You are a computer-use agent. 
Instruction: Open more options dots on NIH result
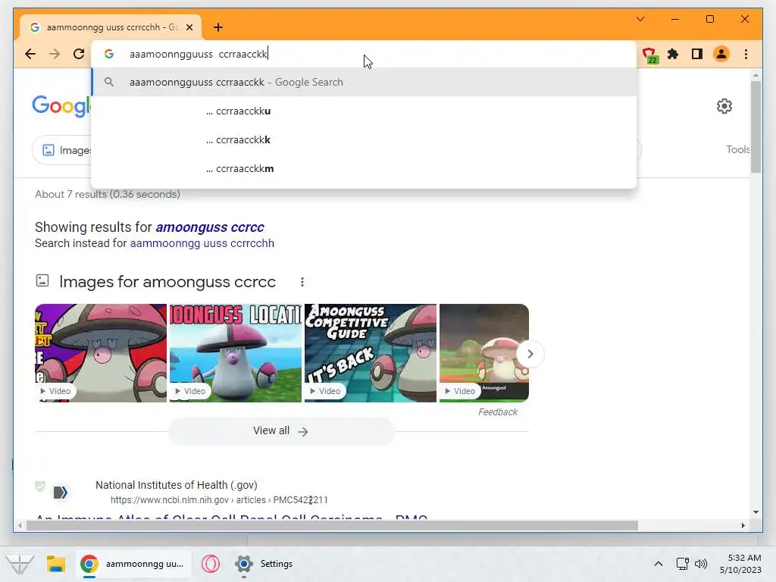coord(311,500)
